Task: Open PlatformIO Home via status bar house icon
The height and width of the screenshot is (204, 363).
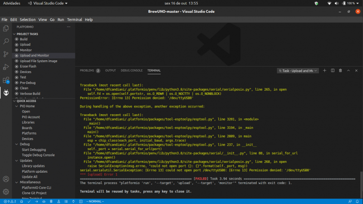Action: pyautogui.click(x=21, y=201)
